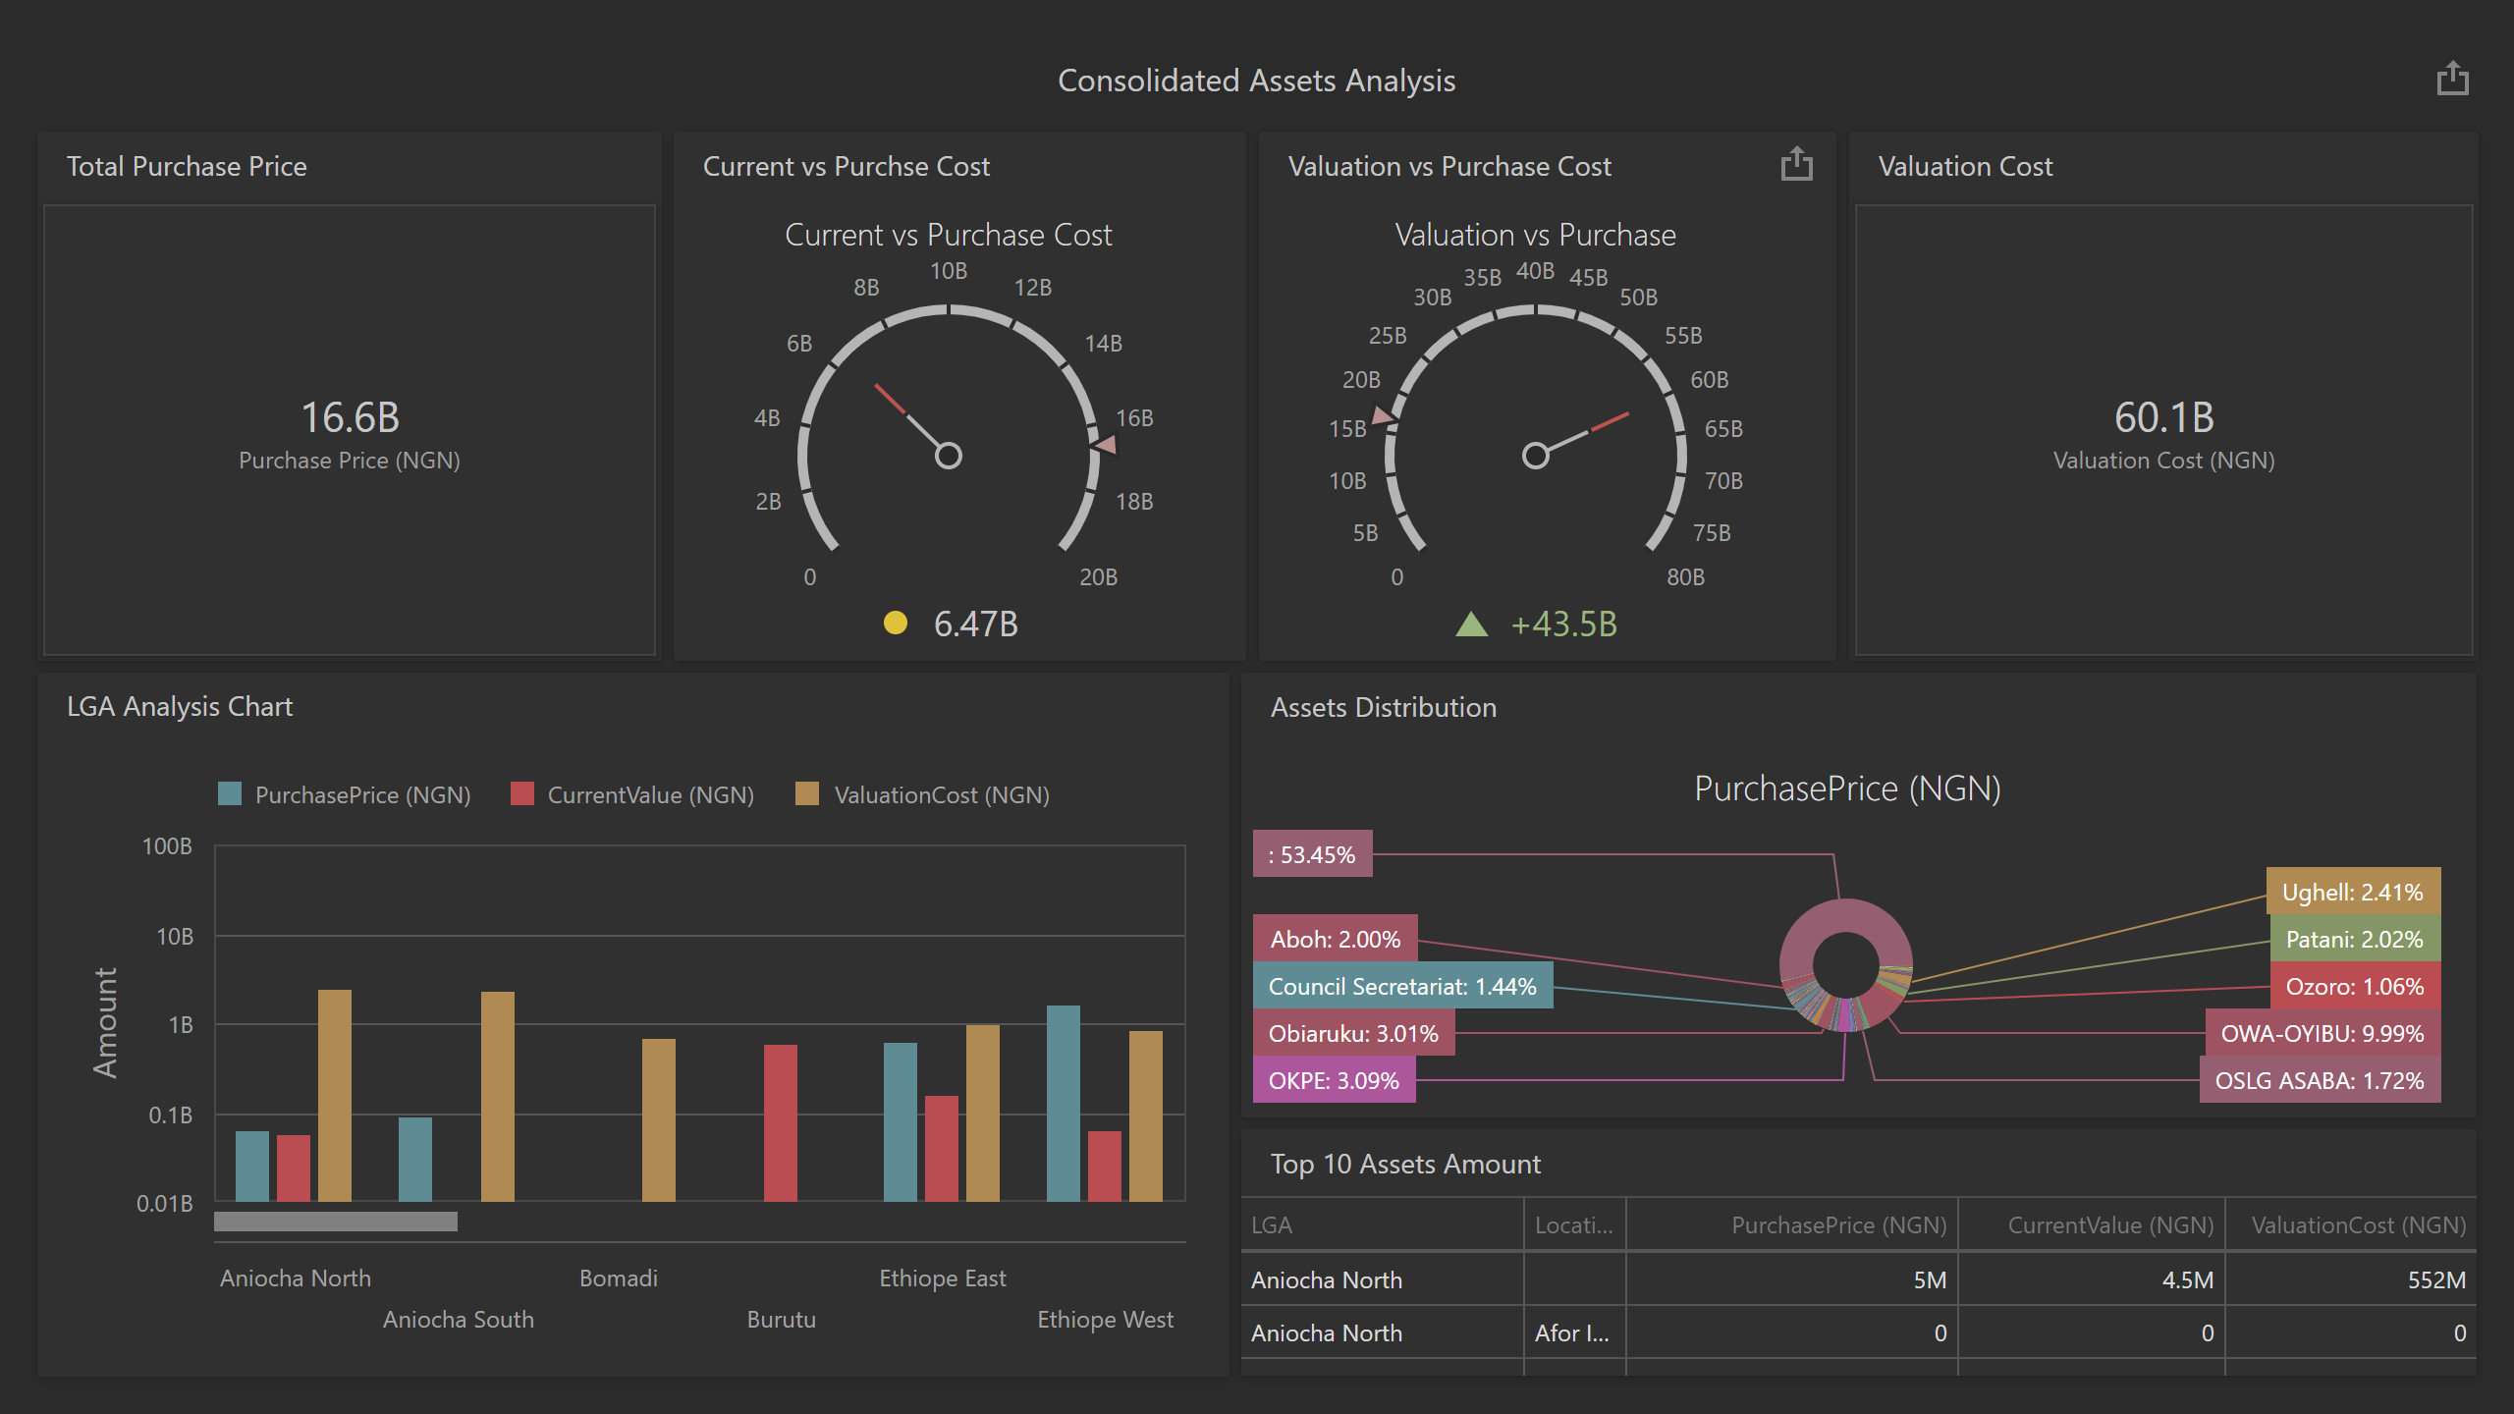Image resolution: width=2514 pixels, height=1414 pixels.
Task: Click the Bomadi ValuationCost bar
Action: point(659,1119)
